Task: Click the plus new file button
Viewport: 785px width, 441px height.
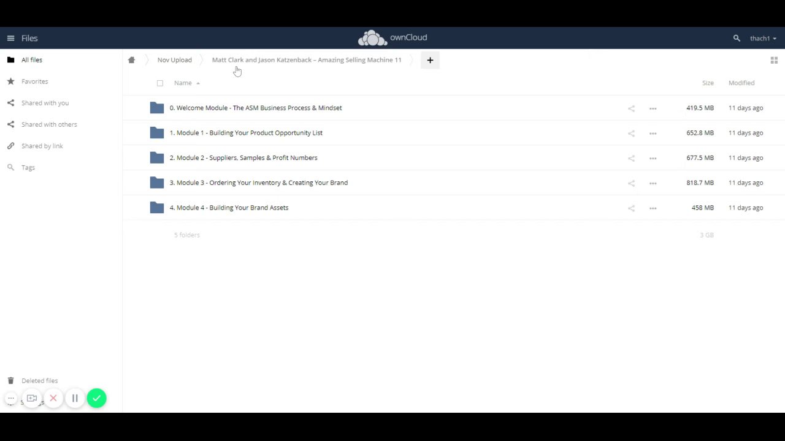Action: pos(430,60)
